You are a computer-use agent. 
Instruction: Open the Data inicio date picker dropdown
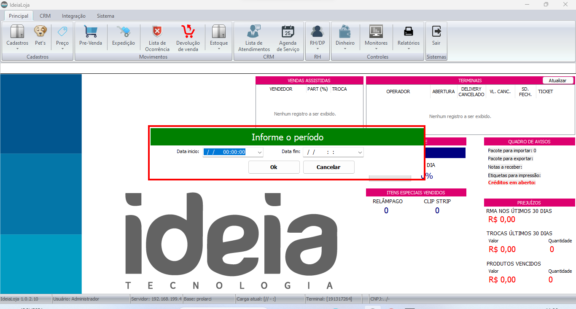pyautogui.click(x=259, y=152)
